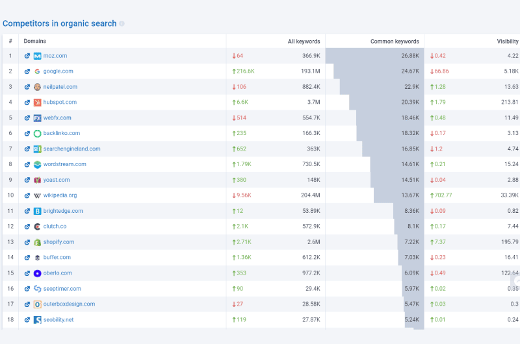The width and height of the screenshot is (520, 344).
Task: Open the buffer.com domain link
Action: tap(57, 257)
